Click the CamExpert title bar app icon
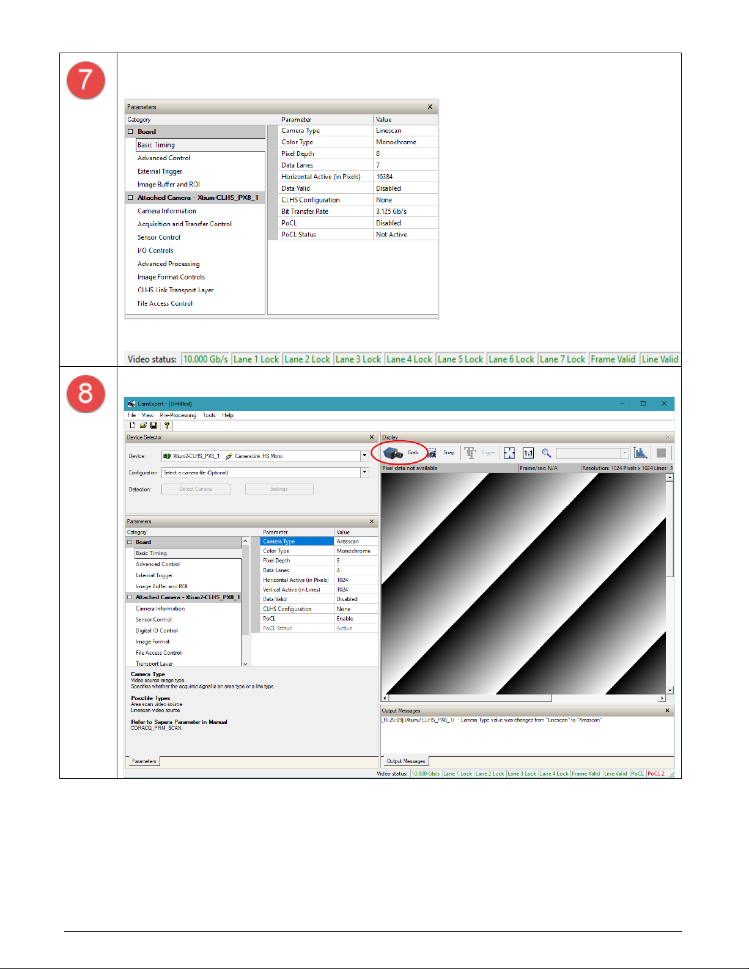 pos(131,403)
